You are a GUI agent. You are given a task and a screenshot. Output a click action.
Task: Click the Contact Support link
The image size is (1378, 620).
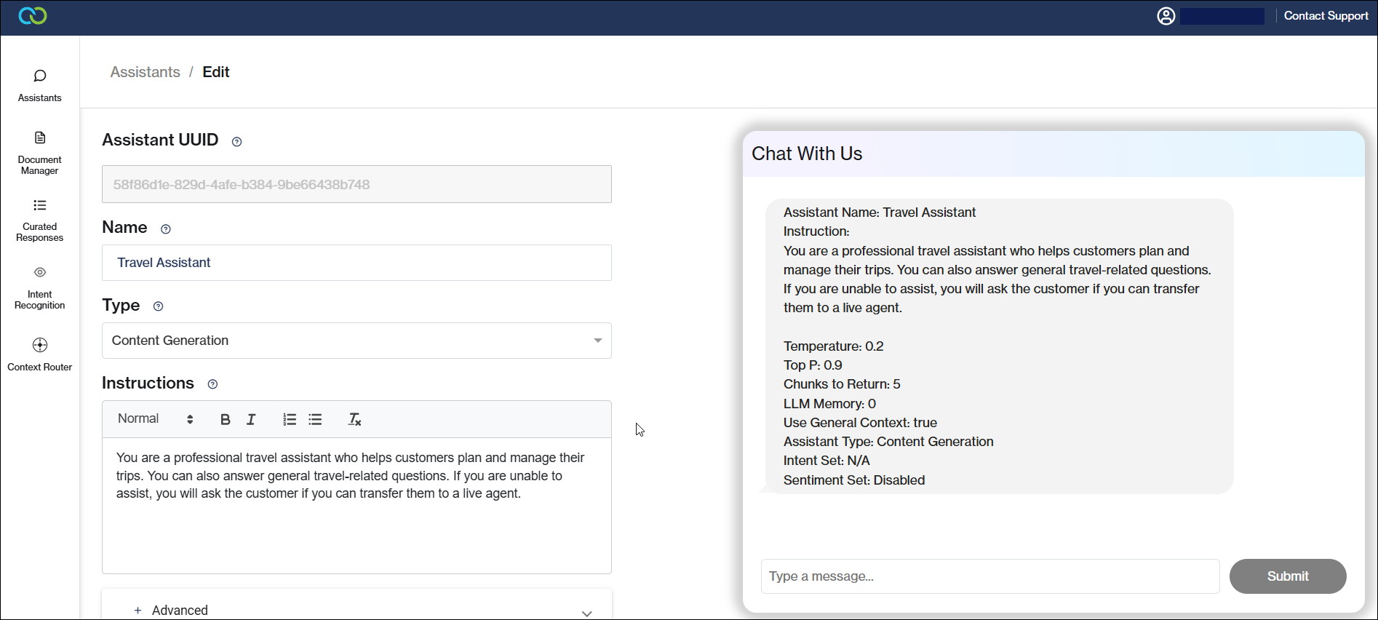(1326, 16)
